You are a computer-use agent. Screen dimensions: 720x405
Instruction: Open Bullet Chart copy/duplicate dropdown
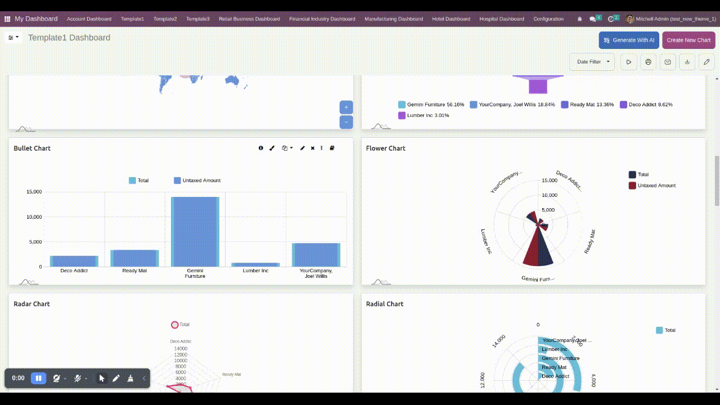287,148
